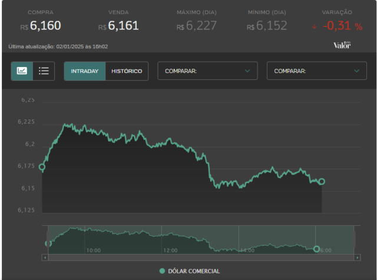Select the Histórico view
The image size is (377, 280).
[127, 71]
